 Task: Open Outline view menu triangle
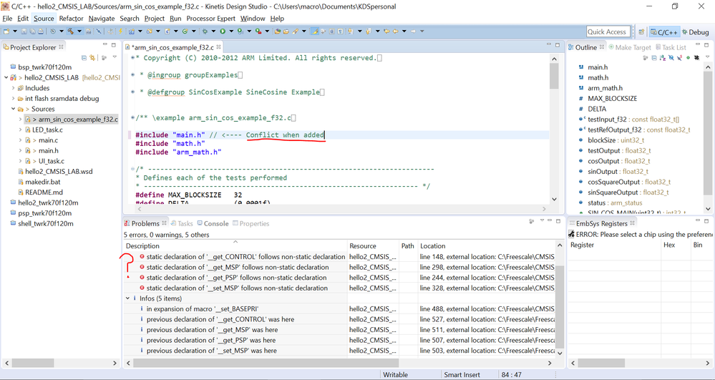coord(708,57)
